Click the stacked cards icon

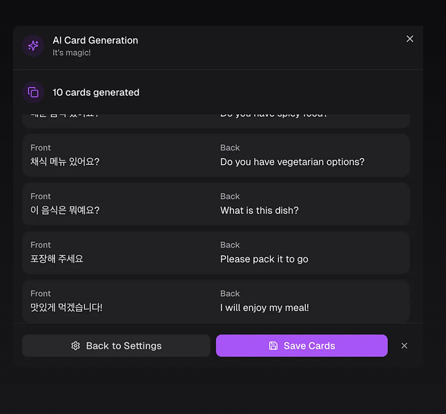point(33,92)
